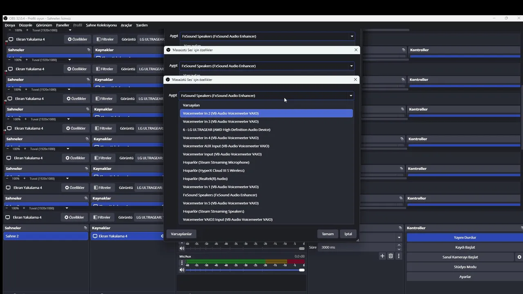Viewport: 523px width, 294px height.
Task: Select Hoparlör (Steam Streaming Speakers)
Action: [266, 211]
